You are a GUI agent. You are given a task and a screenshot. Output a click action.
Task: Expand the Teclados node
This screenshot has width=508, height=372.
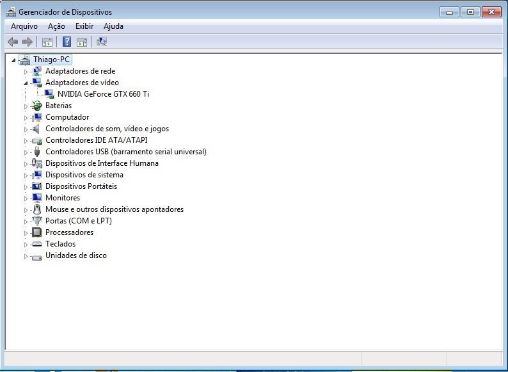pos(26,244)
